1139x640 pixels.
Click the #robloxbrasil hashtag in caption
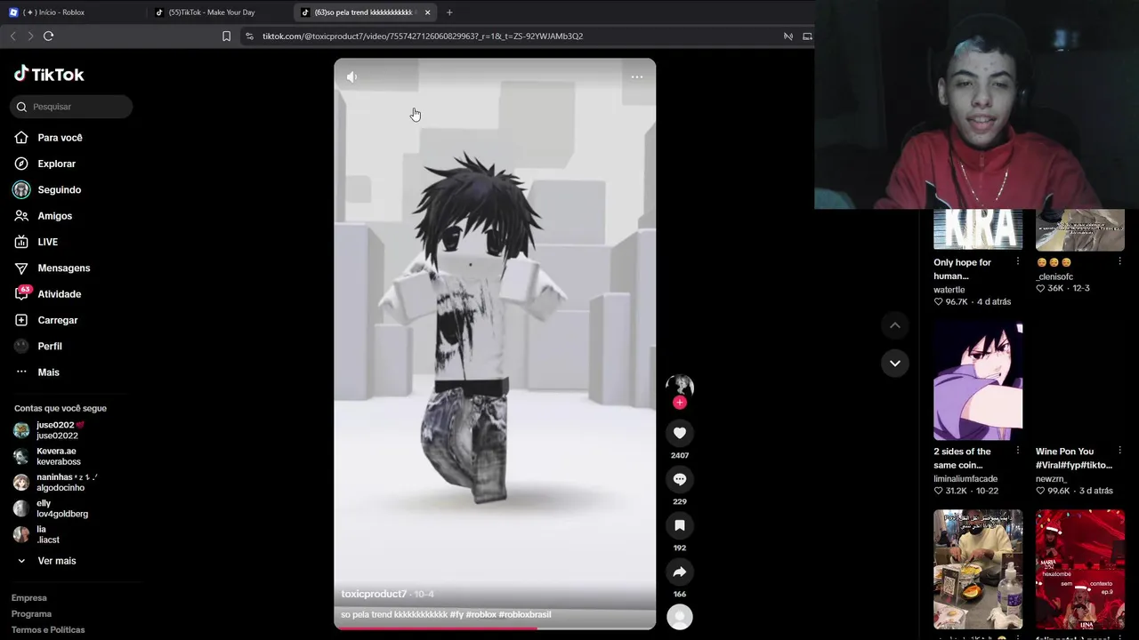[525, 614]
